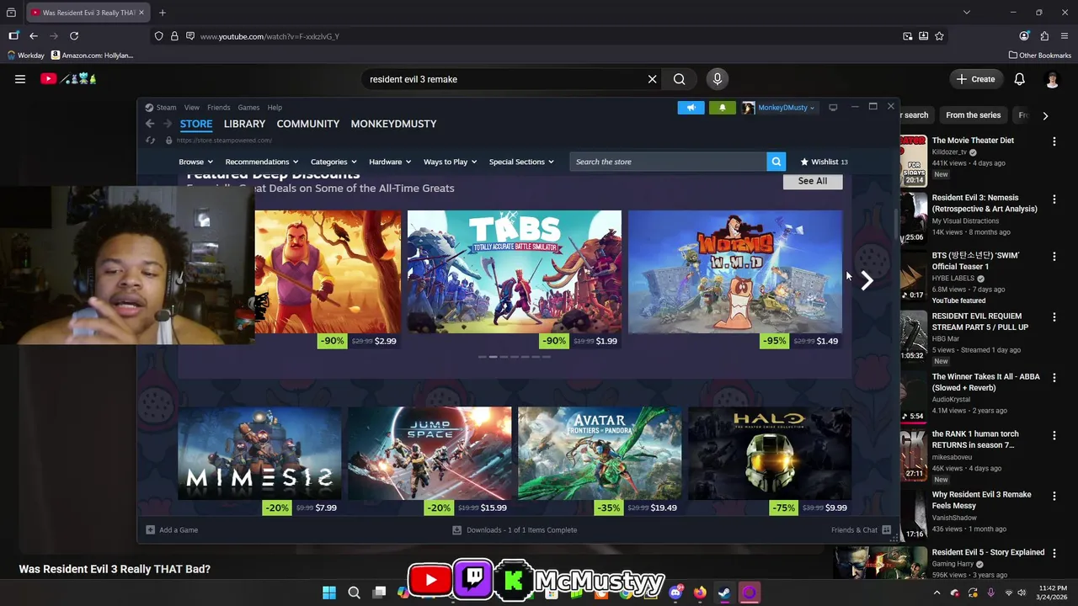
Task: Expand the Ways to Play dropdown
Action: [x=450, y=162]
